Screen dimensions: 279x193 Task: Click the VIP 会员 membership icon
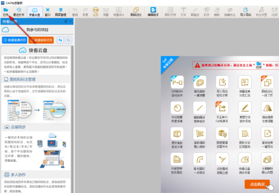[x=96, y=11]
